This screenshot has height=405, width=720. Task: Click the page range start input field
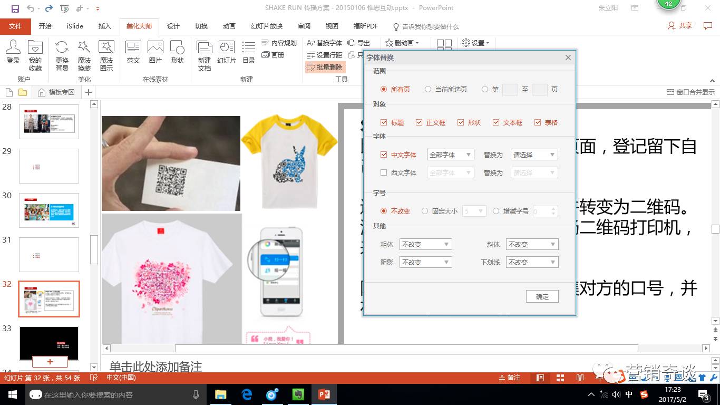pyautogui.click(x=510, y=90)
